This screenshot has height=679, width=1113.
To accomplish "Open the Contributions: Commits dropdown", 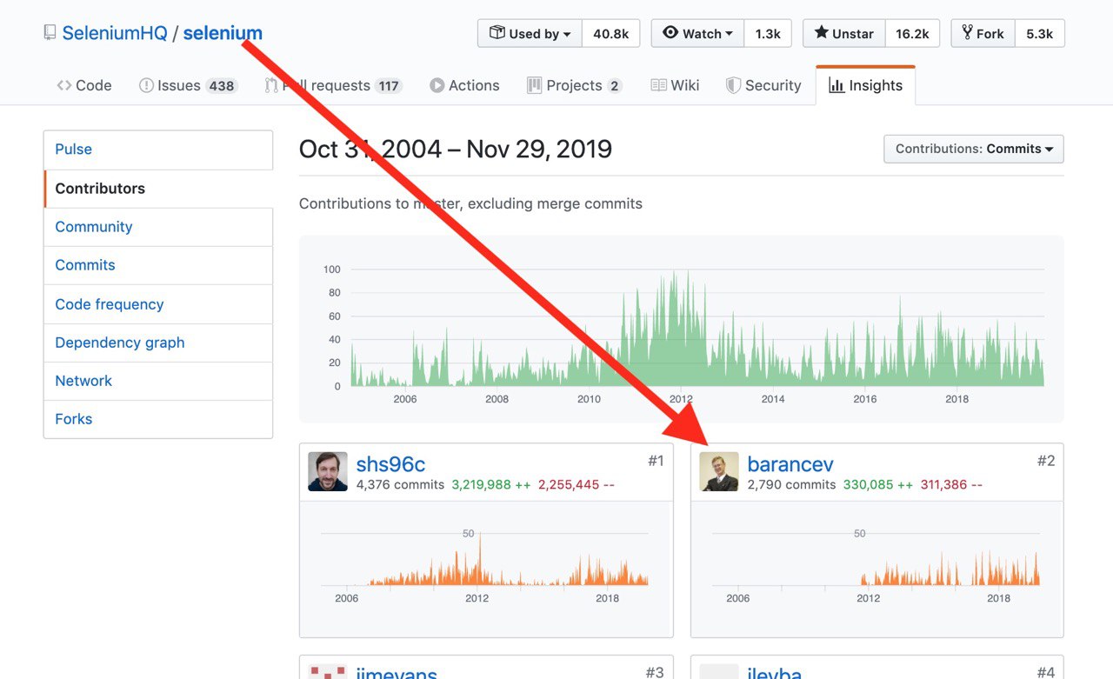I will click(x=974, y=149).
